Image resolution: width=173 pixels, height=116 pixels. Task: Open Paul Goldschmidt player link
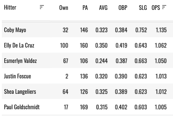[22, 107]
